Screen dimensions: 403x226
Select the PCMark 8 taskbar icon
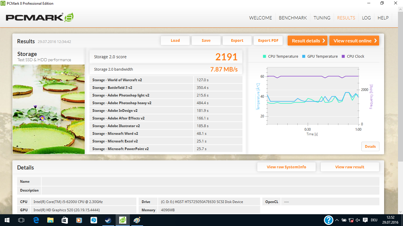tap(122, 220)
